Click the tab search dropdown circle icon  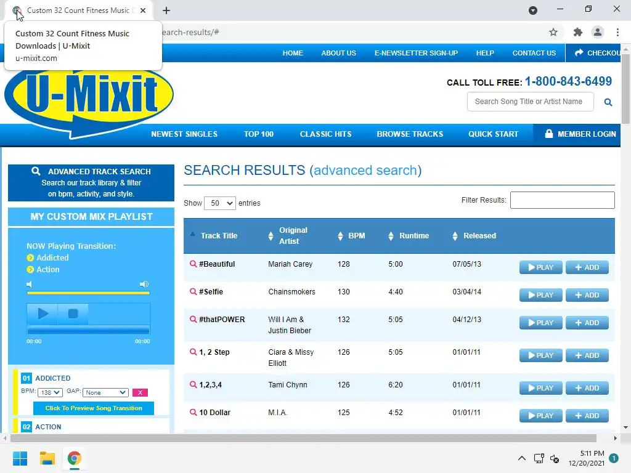[533, 10]
